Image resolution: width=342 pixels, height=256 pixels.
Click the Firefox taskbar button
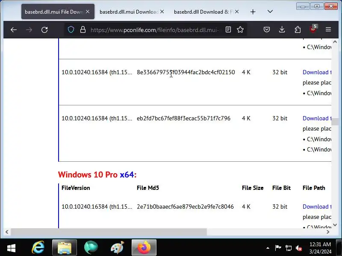(144, 248)
